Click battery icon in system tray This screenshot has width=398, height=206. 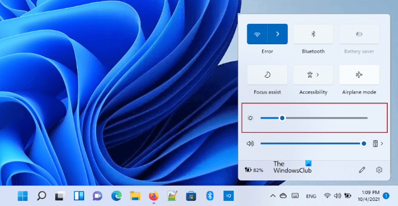pos(348,196)
